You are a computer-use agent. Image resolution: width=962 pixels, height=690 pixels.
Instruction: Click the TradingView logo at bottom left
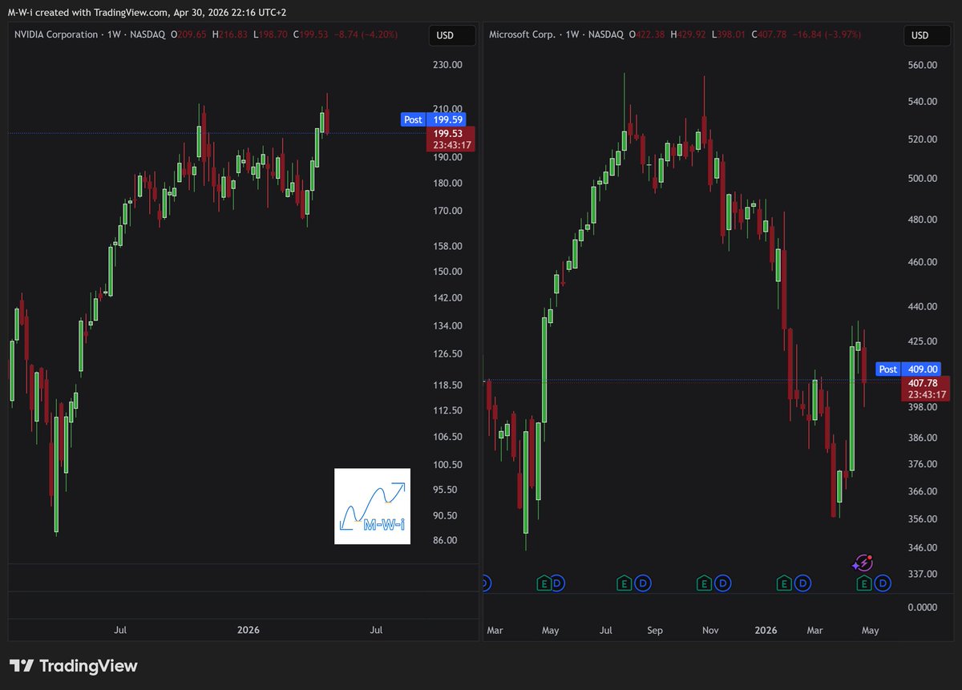[x=73, y=666]
